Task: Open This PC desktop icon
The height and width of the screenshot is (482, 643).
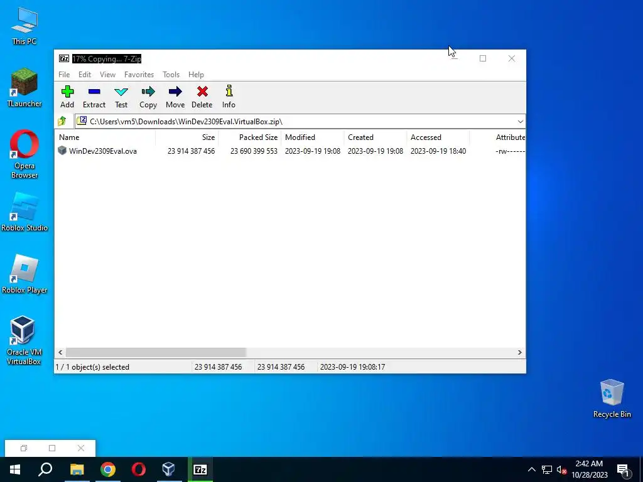Action: tap(24, 25)
